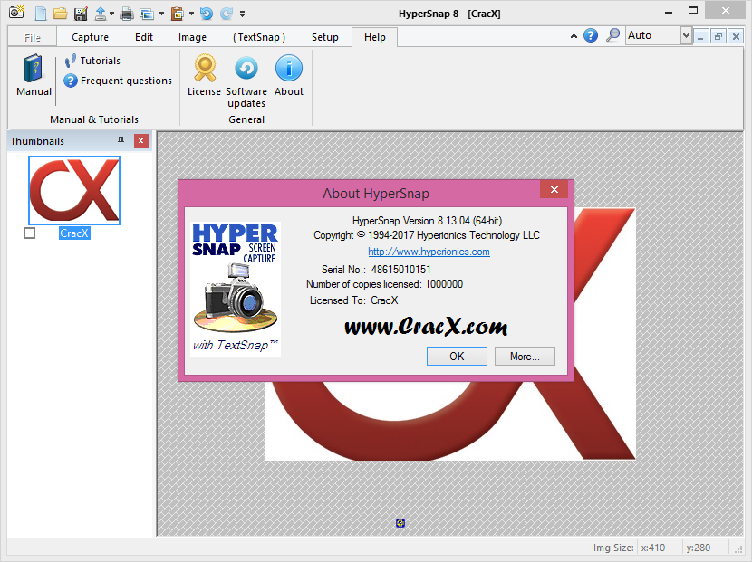Click the upload icon in the quick toolbar
This screenshot has height=562, width=752.
click(101, 14)
